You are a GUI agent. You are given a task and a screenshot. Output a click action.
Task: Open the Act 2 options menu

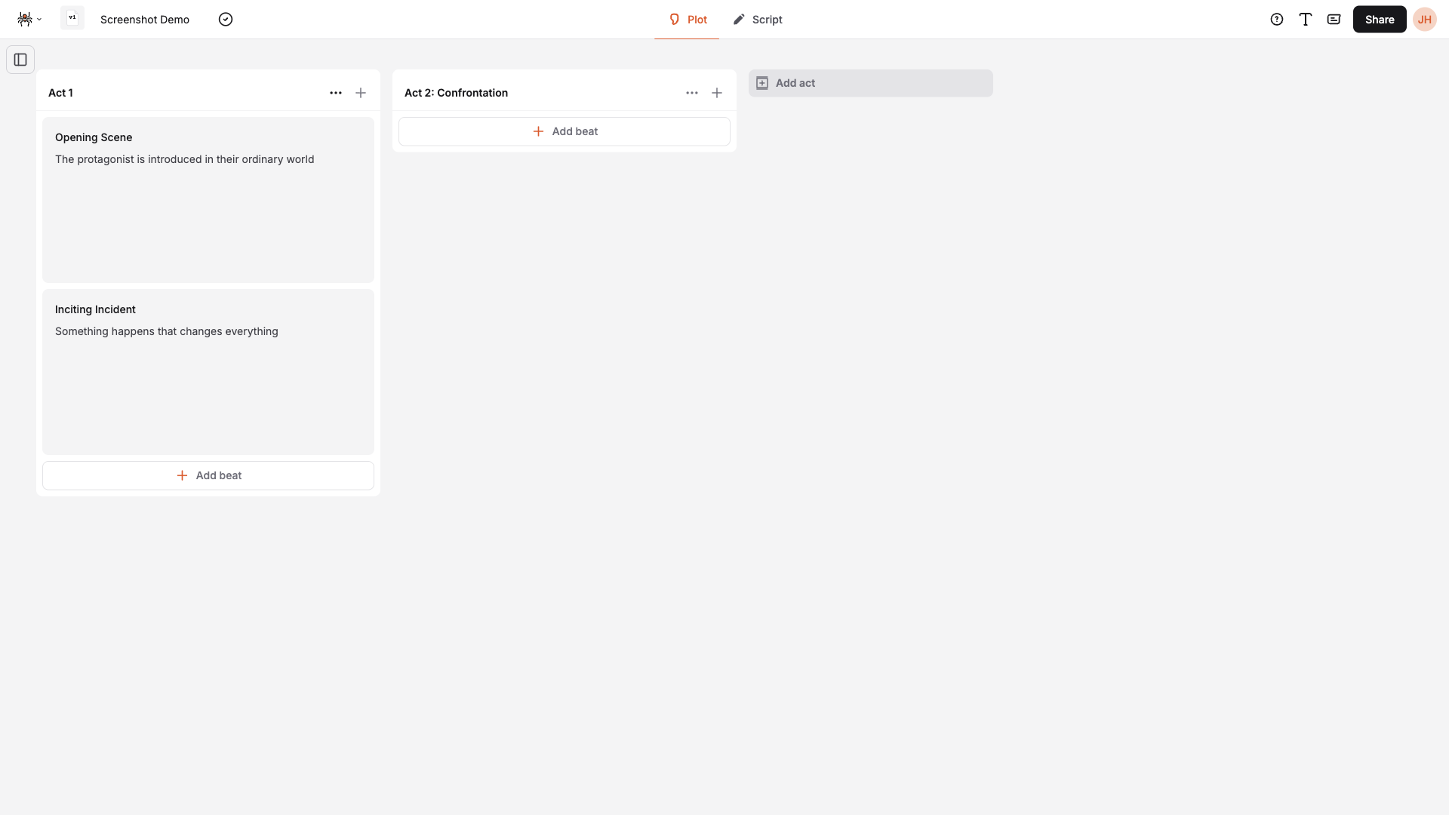pos(692,93)
